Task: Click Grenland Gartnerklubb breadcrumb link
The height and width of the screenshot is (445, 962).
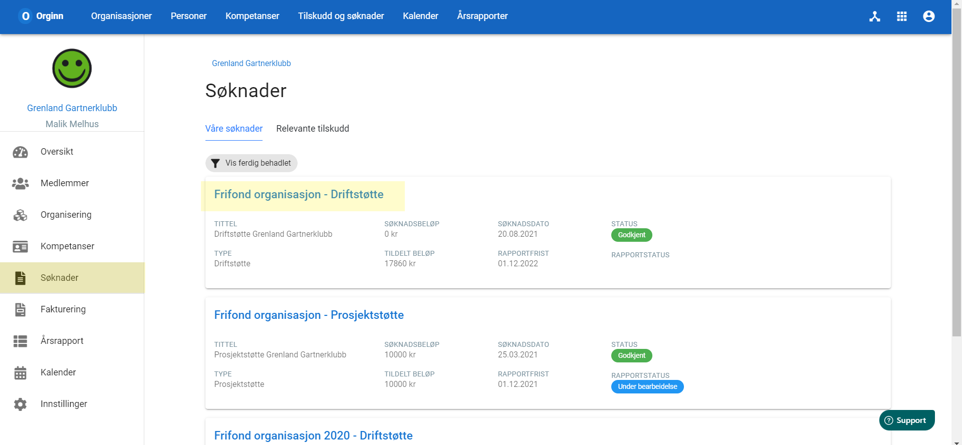Action: tap(252, 64)
